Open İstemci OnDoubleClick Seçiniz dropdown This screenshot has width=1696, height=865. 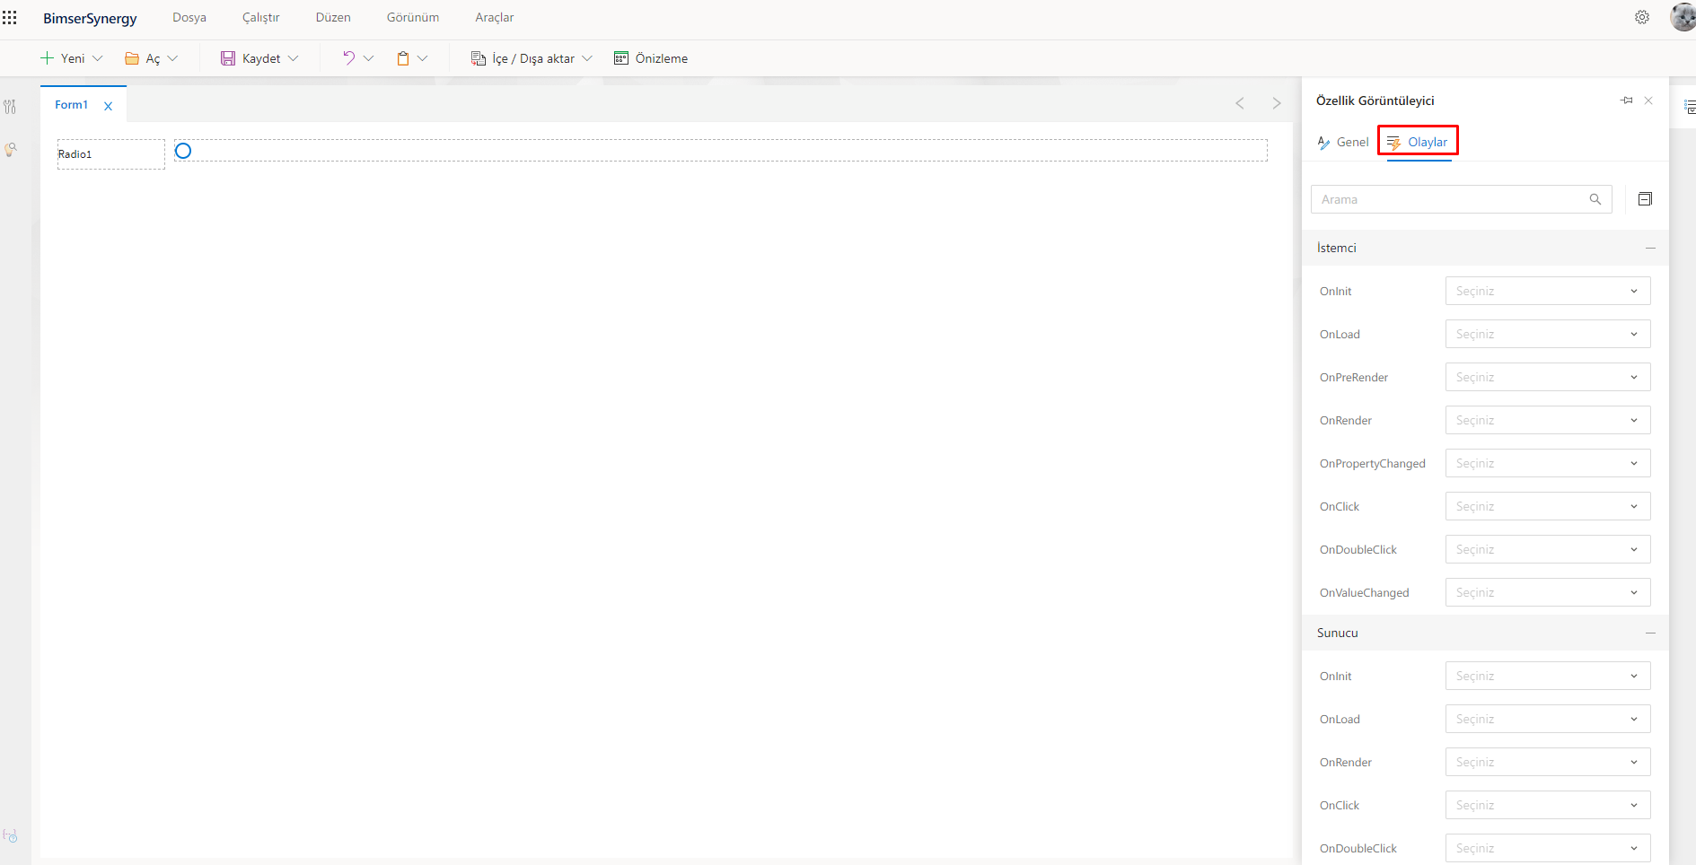[1548, 549]
